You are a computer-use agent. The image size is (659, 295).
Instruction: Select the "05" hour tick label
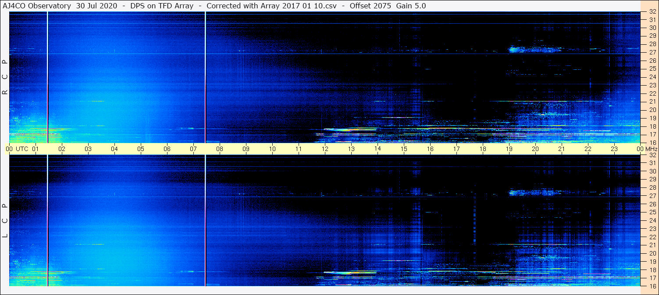(141, 149)
